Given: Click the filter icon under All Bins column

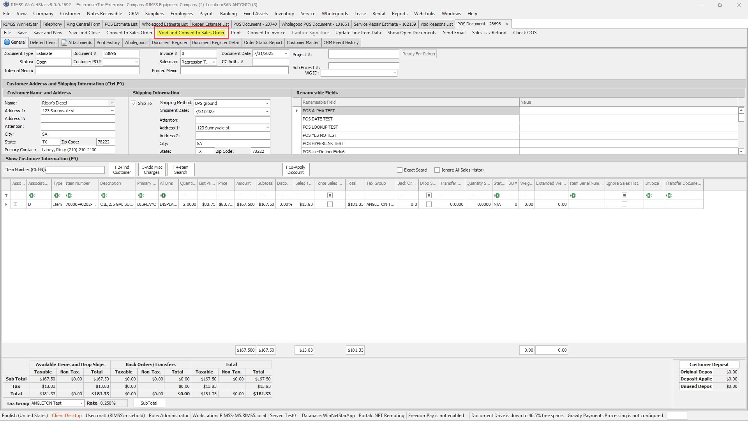Looking at the screenshot, I should click(x=163, y=195).
